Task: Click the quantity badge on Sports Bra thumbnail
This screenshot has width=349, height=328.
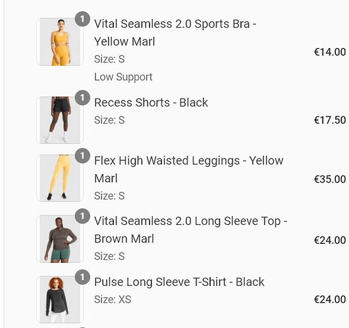Action: (x=82, y=19)
